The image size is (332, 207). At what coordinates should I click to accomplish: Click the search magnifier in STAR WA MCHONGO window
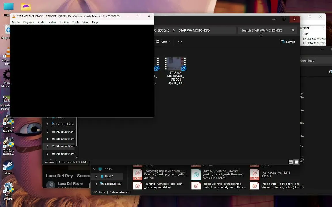[x=293, y=30]
